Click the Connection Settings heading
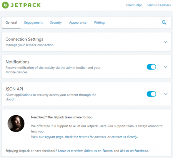This screenshot has width=173, height=158. (x=24, y=39)
